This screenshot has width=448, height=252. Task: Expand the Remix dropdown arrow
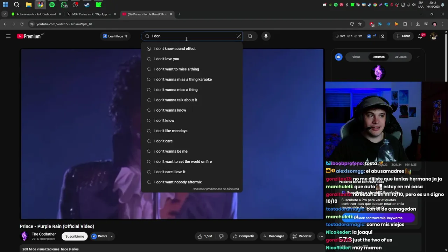112,236
